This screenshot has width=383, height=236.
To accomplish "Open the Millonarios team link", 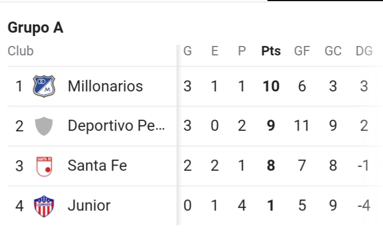I will [105, 86].
